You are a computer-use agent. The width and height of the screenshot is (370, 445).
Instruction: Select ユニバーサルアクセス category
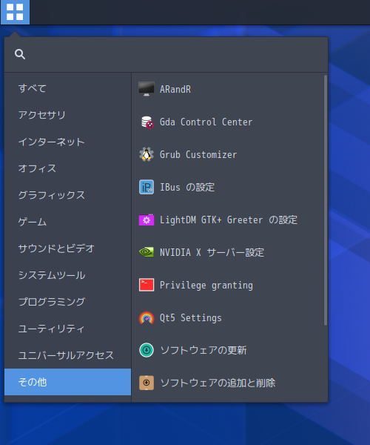coord(67,355)
